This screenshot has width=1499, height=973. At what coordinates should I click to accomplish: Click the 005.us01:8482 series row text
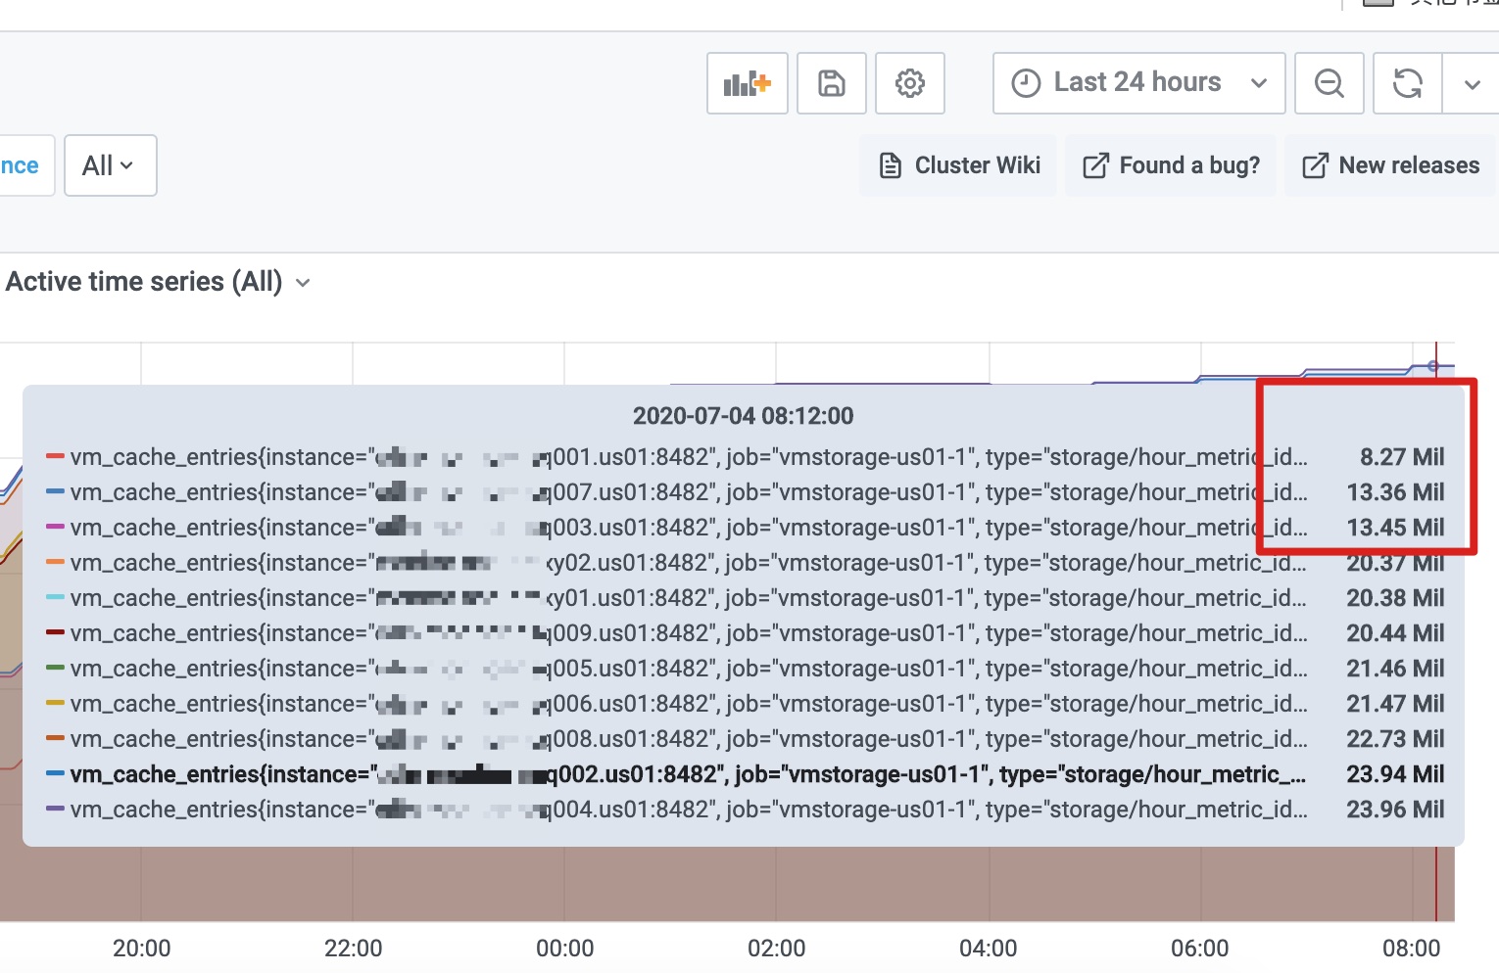689,669
